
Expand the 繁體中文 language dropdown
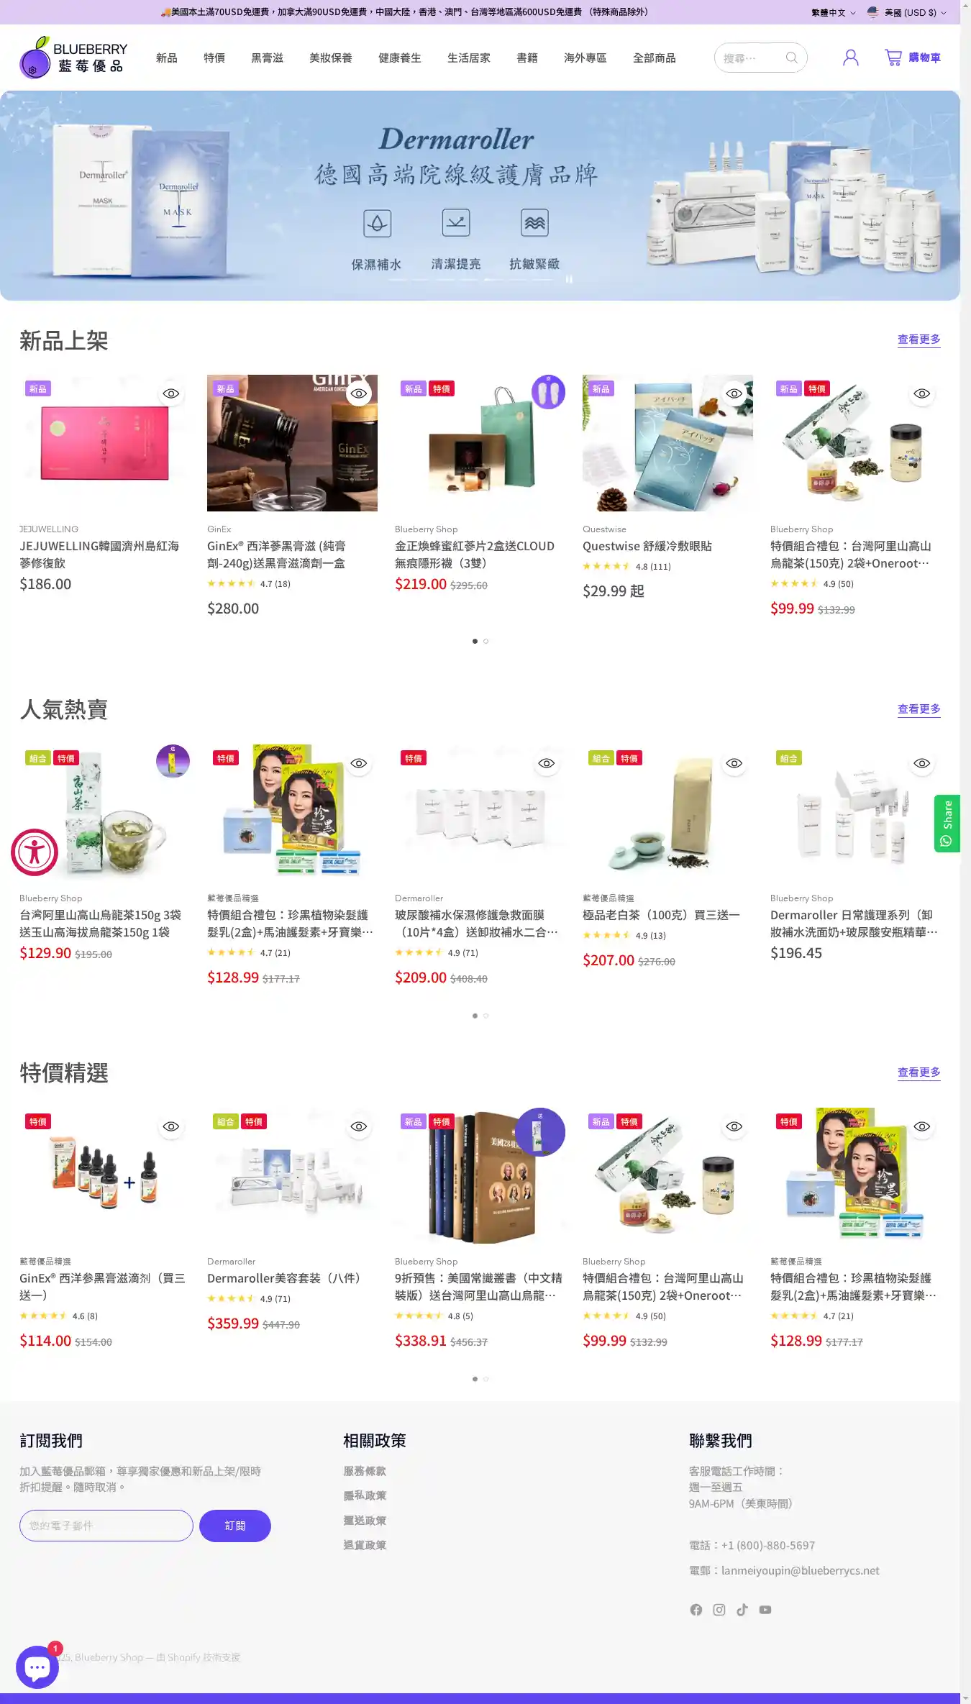[833, 12]
